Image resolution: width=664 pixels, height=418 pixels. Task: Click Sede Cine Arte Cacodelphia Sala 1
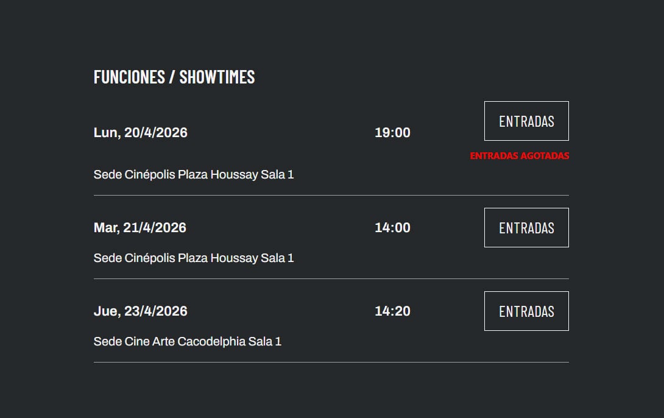187,342
